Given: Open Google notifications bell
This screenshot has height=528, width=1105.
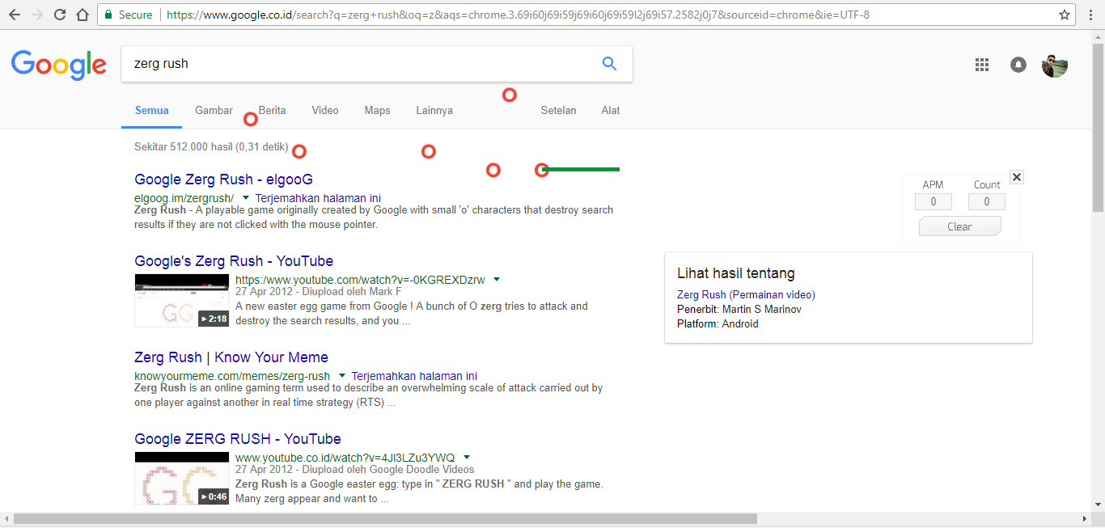Looking at the screenshot, I should [1018, 65].
